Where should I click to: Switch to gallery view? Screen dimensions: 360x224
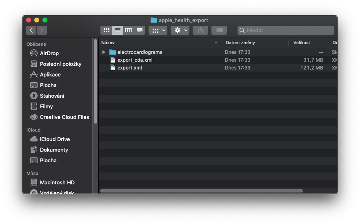pos(140,30)
